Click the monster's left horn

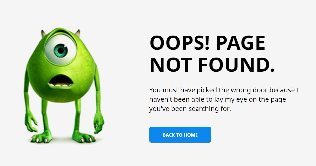[43, 33]
